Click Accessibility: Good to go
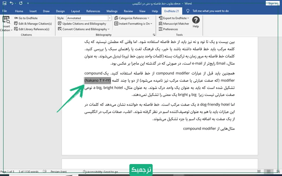This screenshot has width=282, height=176. (x=100, y=171)
